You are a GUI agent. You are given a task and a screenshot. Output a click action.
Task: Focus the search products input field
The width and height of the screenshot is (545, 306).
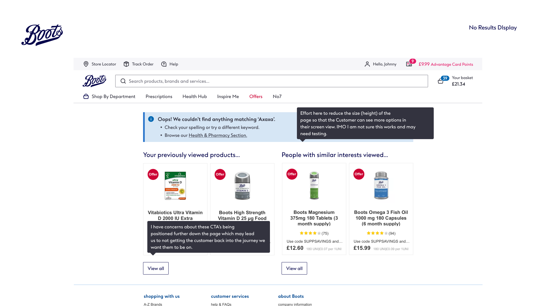coord(275,81)
